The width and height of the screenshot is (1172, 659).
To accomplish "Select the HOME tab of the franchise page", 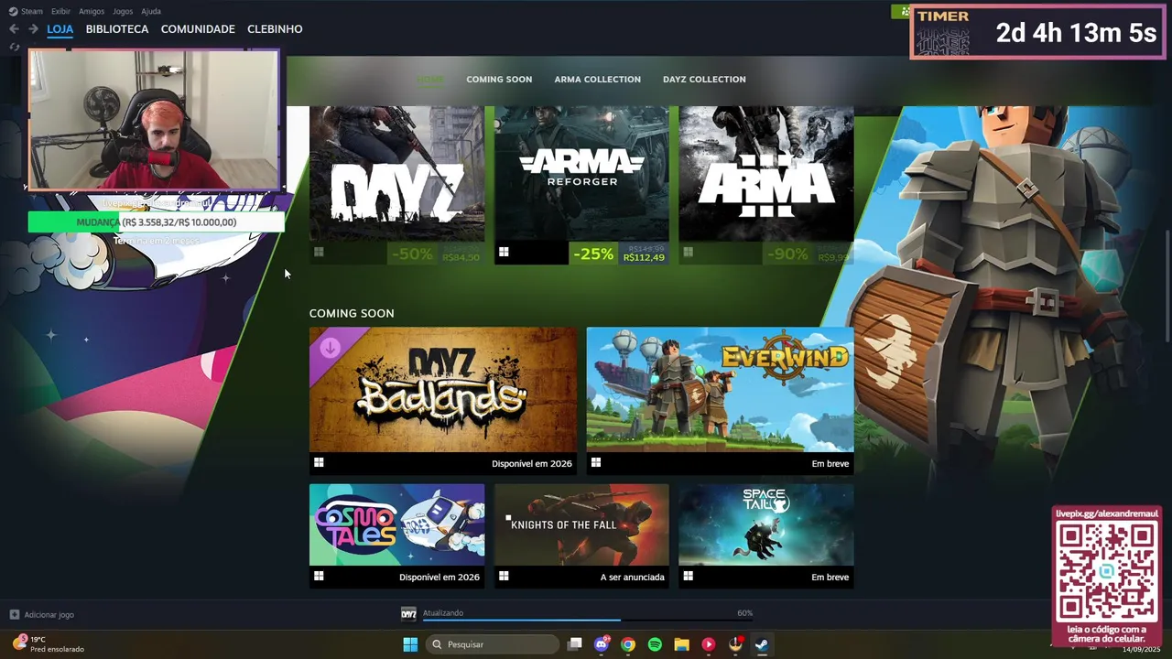I will coord(430,79).
